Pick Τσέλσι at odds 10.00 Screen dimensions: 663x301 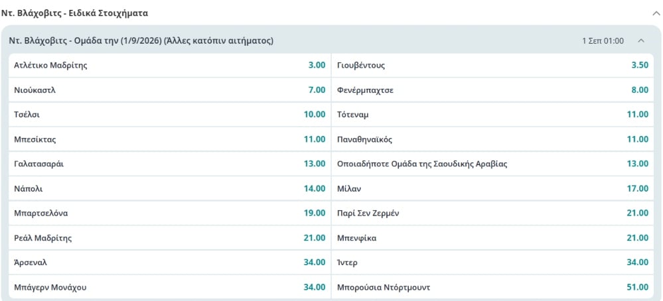pos(169,115)
